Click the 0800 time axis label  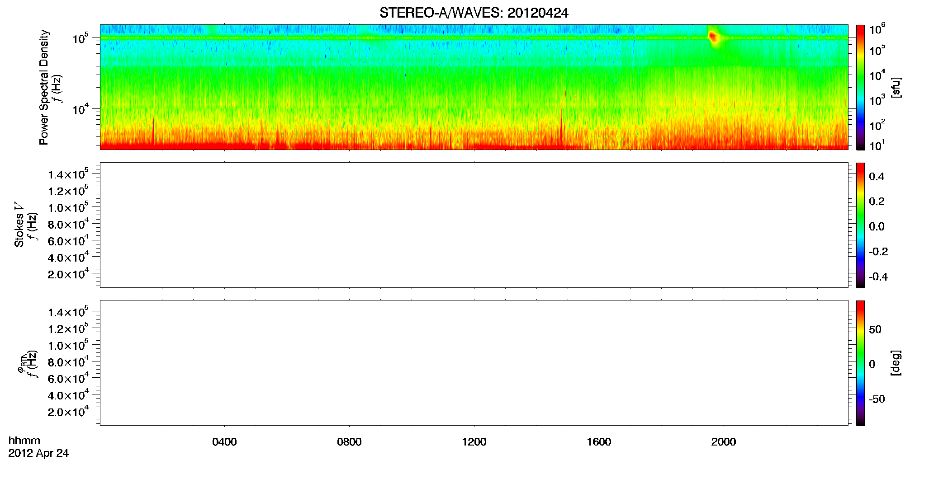pyautogui.click(x=349, y=442)
